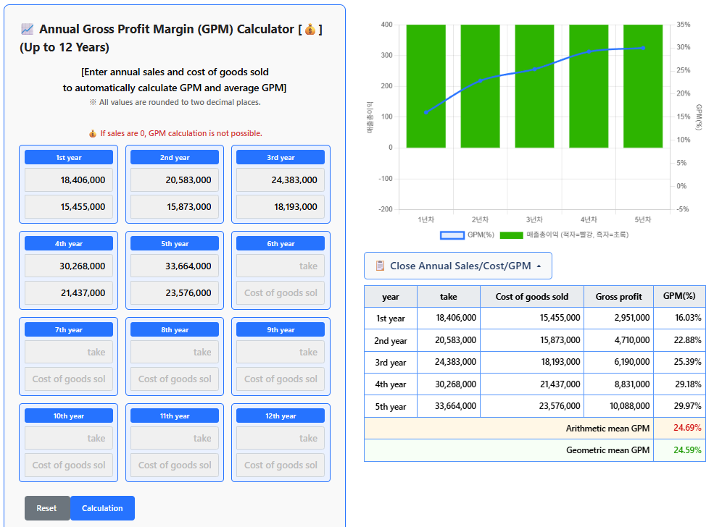Click the empty 6th year take field
Image resolution: width=714 pixels, height=527 pixels.
[281, 266]
